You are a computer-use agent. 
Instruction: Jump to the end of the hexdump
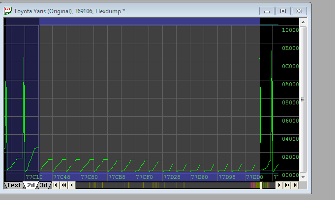click(295, 185)
